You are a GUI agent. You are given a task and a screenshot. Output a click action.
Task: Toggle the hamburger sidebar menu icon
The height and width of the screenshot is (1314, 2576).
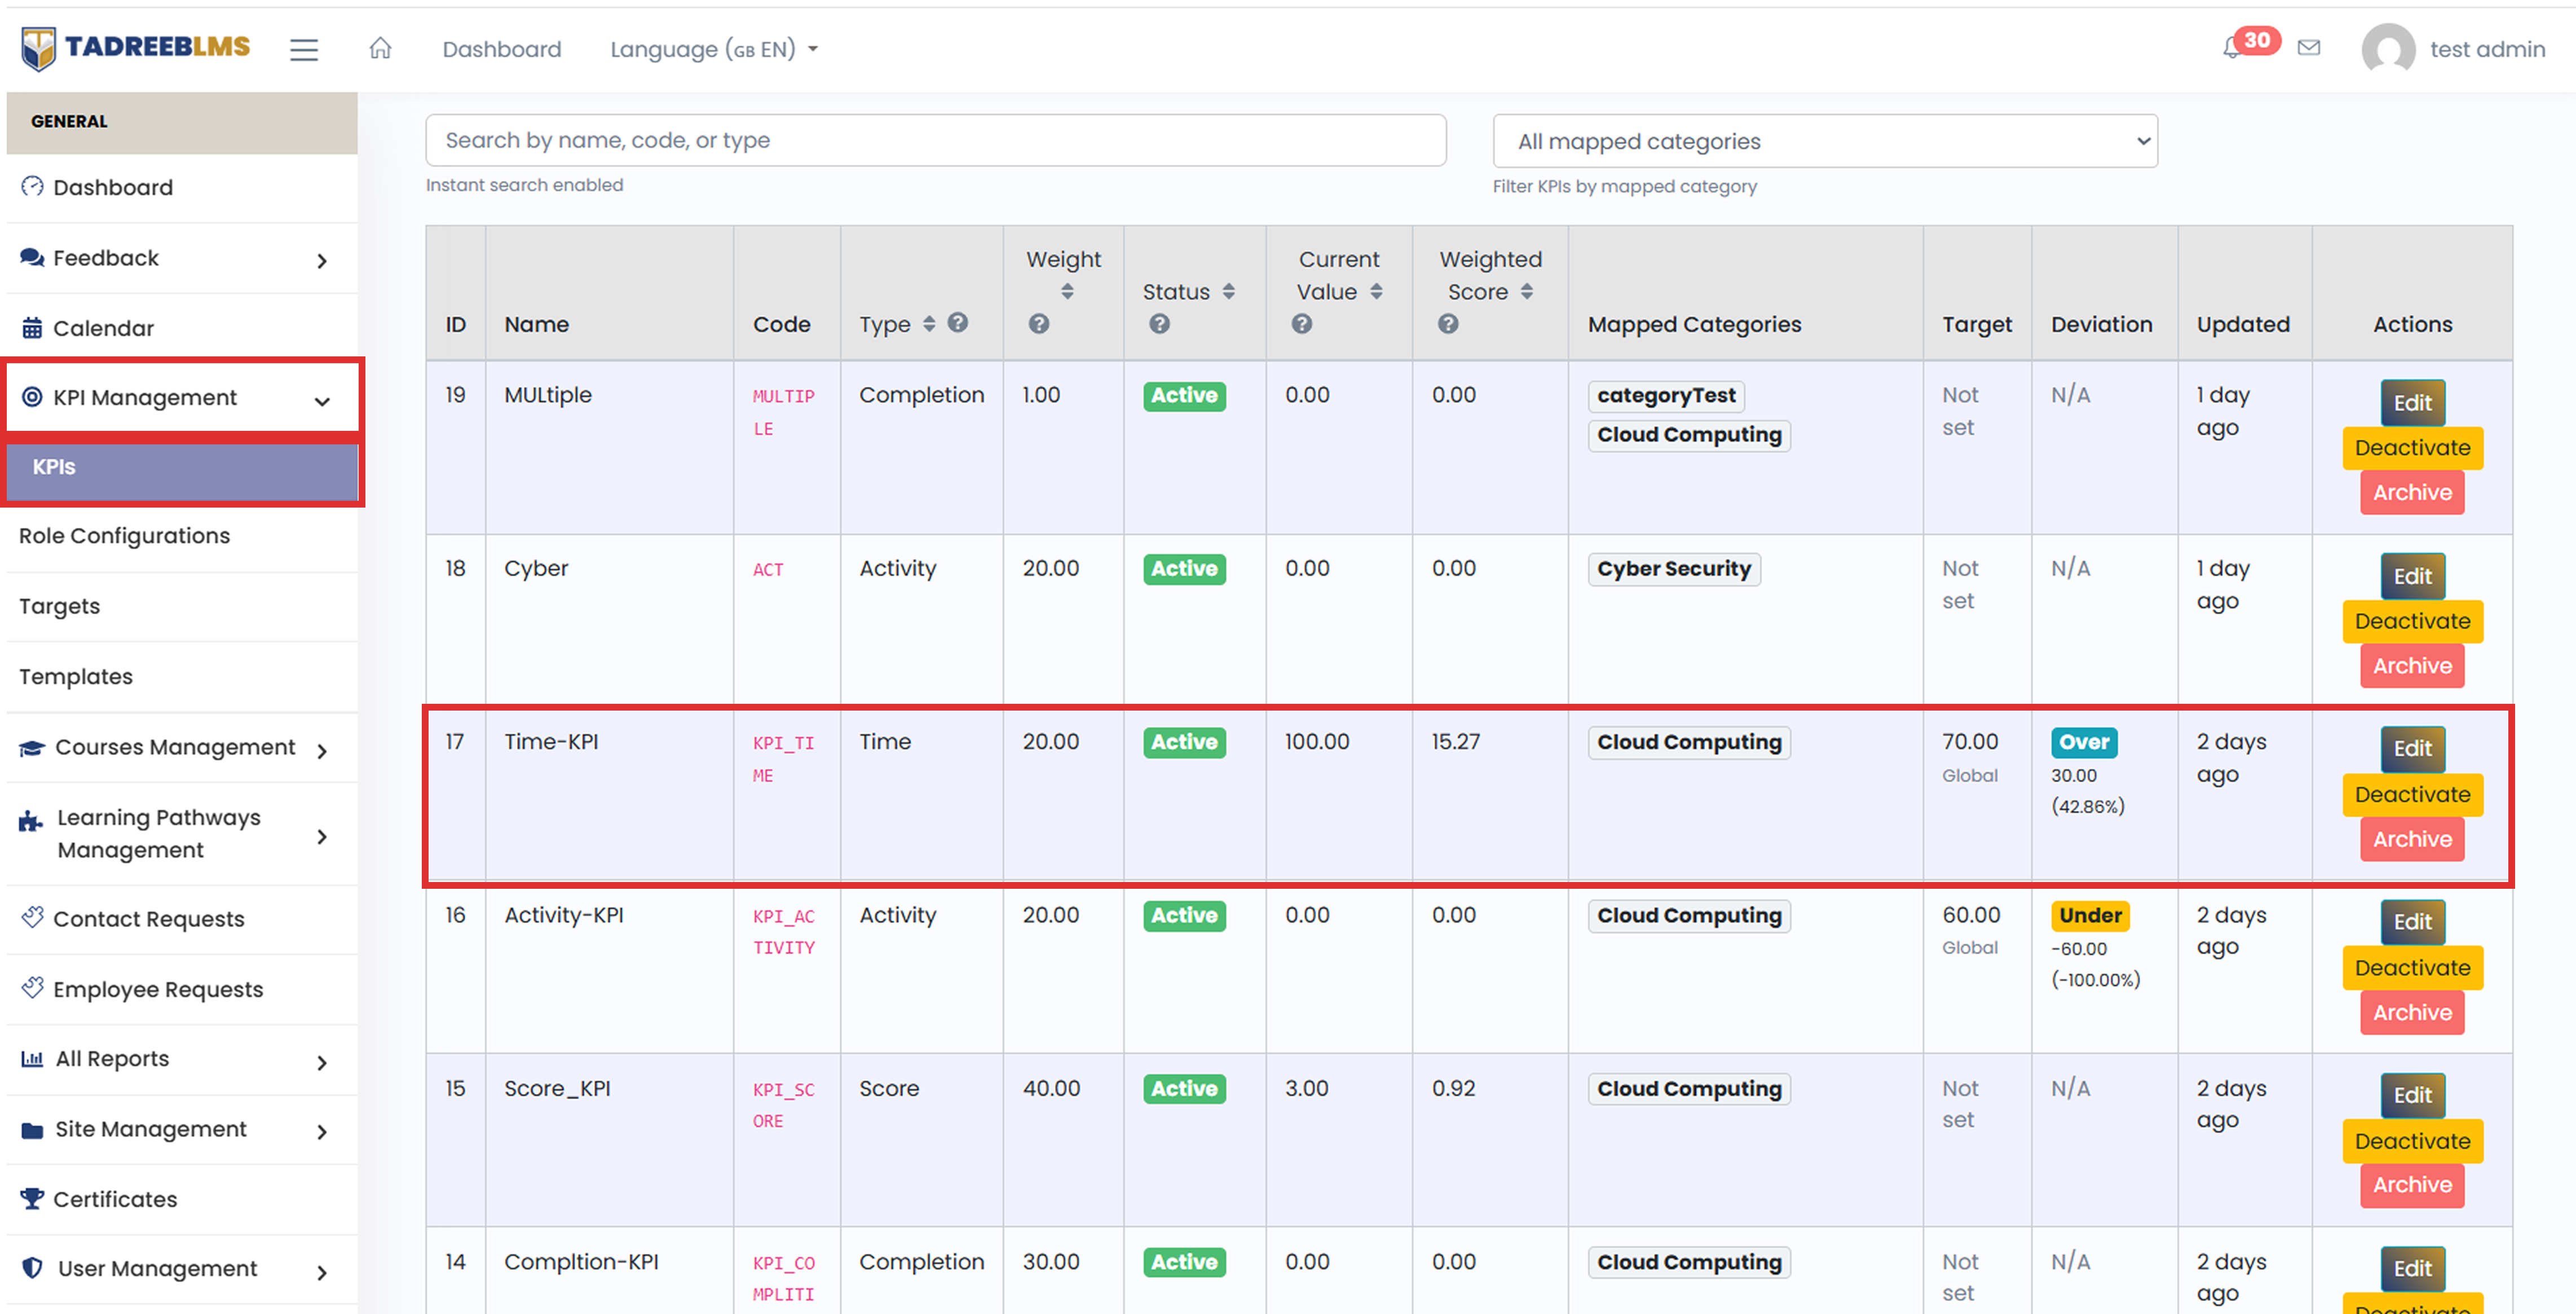pyautogui.click(x=304, y=49)
